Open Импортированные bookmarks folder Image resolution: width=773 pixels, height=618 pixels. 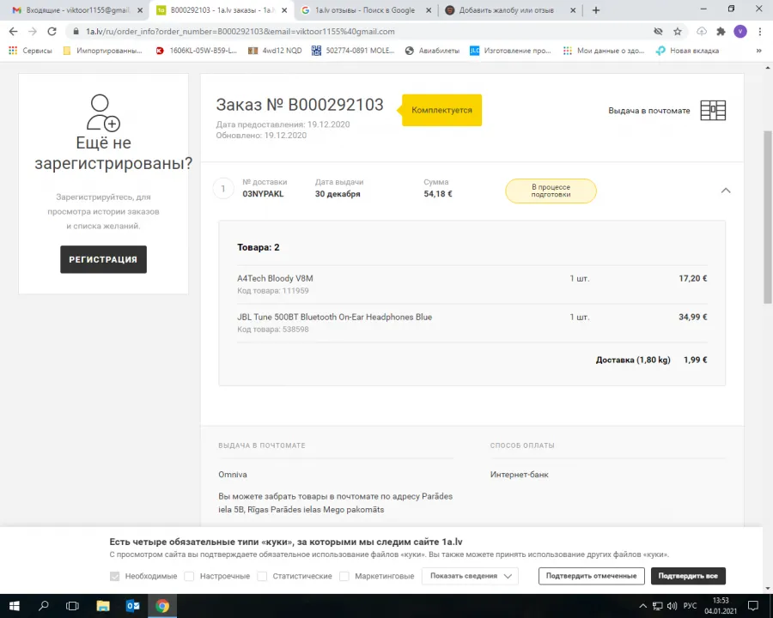point(103,51)
